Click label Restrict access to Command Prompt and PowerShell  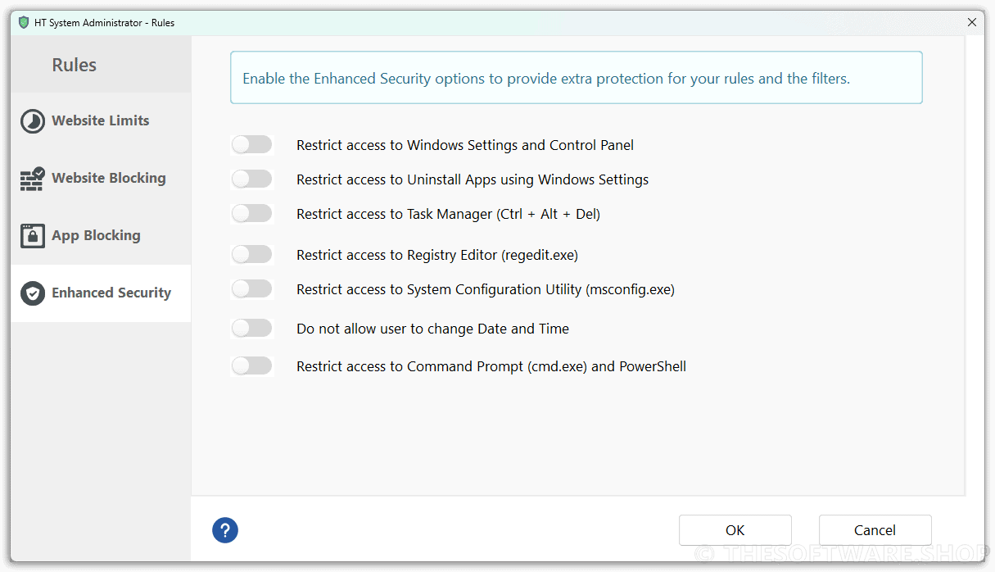(491, 366)
